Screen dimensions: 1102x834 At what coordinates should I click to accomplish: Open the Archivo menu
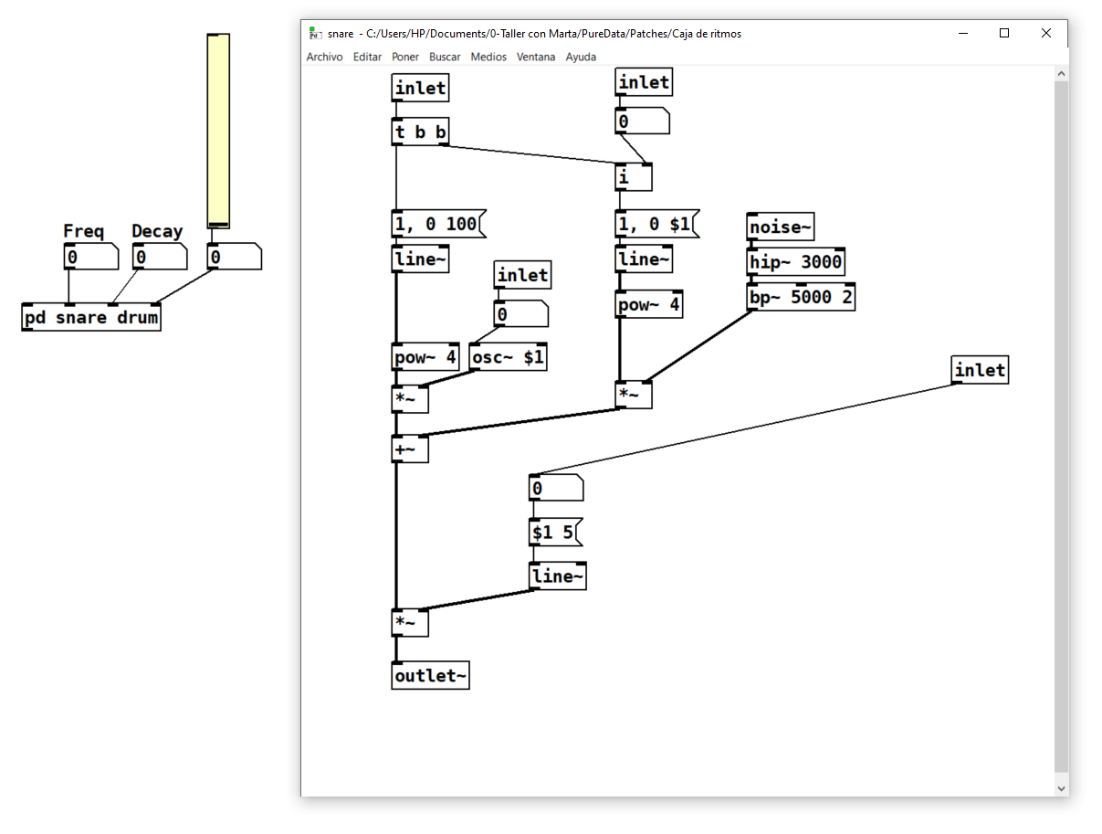point(324,57)
